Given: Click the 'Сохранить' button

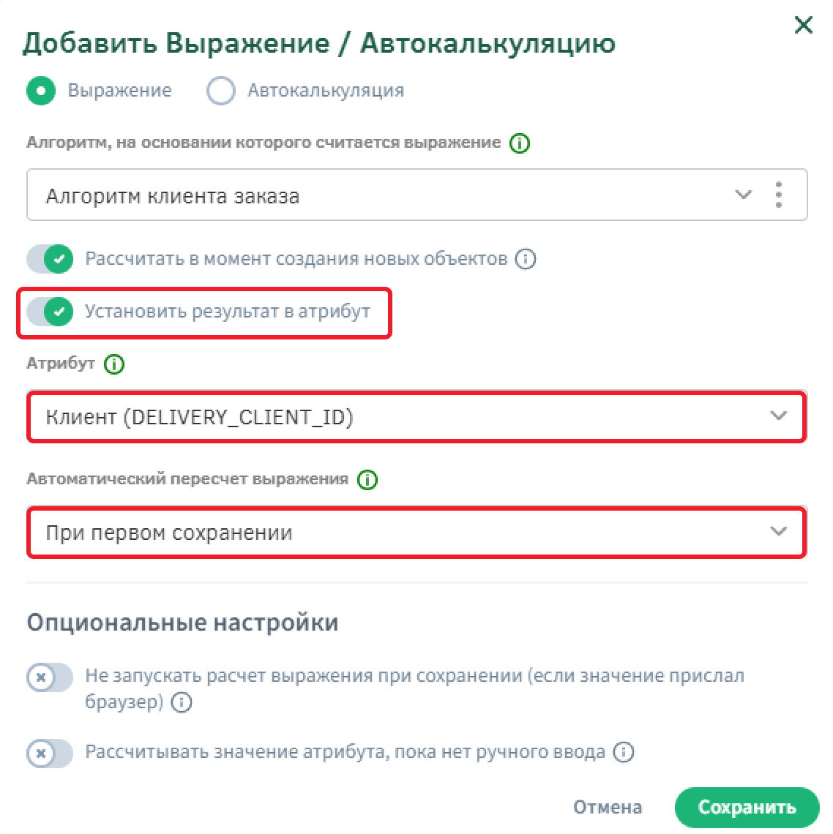Looking at the screenshot, I should (x=746, y=807).
